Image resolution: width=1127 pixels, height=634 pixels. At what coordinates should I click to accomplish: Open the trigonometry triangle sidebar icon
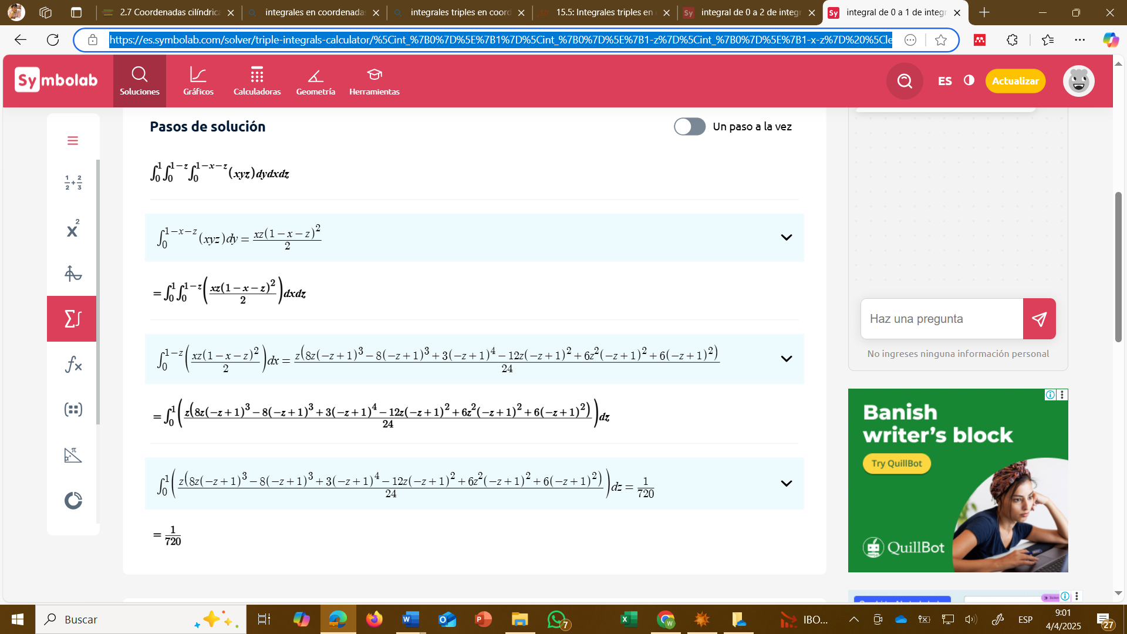click(x=73, y=455)
